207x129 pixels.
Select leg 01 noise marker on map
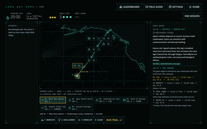point(77,66)
